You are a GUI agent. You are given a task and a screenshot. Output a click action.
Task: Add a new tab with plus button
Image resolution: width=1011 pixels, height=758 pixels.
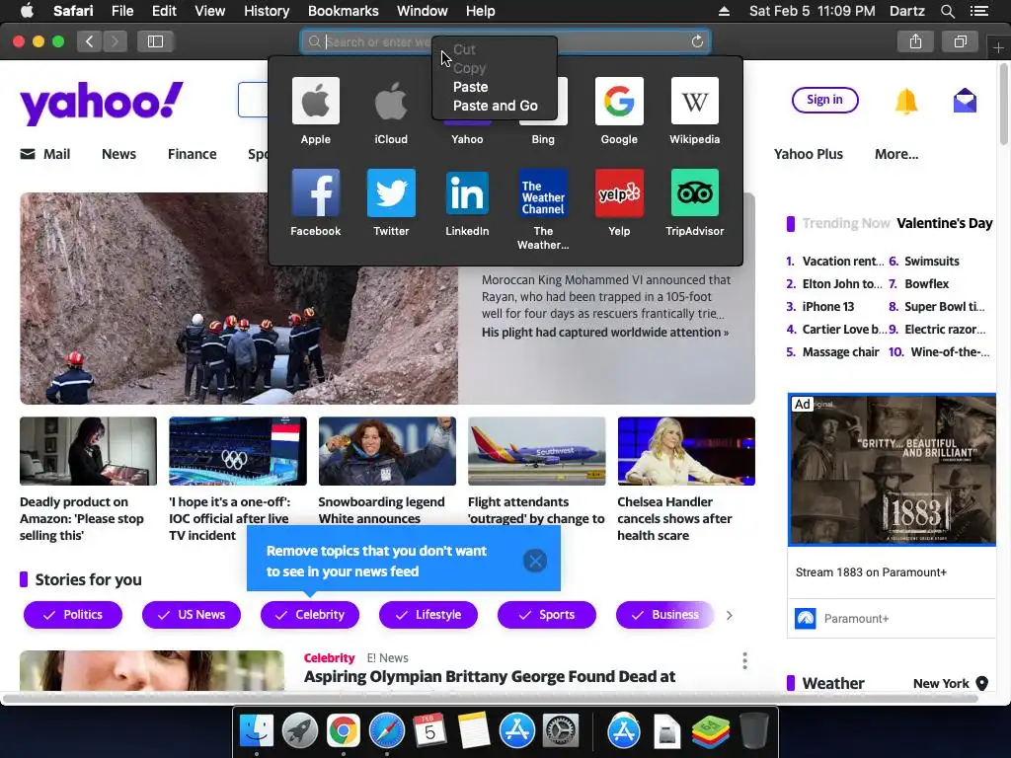(x=998, y=47)
